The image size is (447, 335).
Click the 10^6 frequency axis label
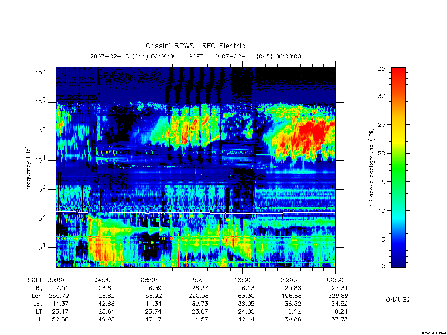pos(40,102)
